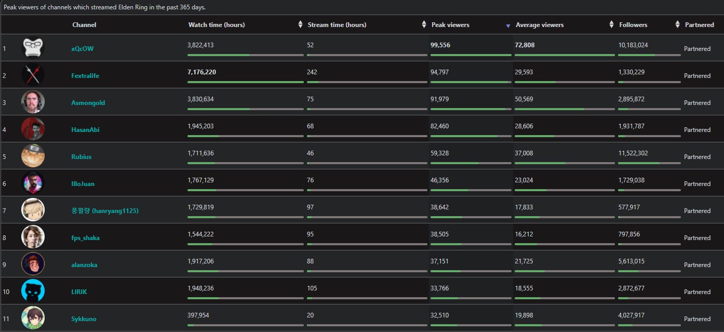The width and height of the screenshot is (724, 332).
Task: Click xQcOW's peak viewers bar
Action: pos(471,55)
